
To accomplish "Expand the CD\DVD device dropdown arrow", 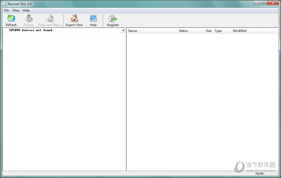I will 123,30.
